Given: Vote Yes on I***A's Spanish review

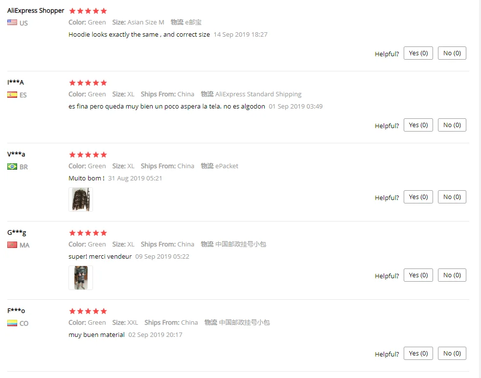Looking at the screenshot, I should [418, 125].
